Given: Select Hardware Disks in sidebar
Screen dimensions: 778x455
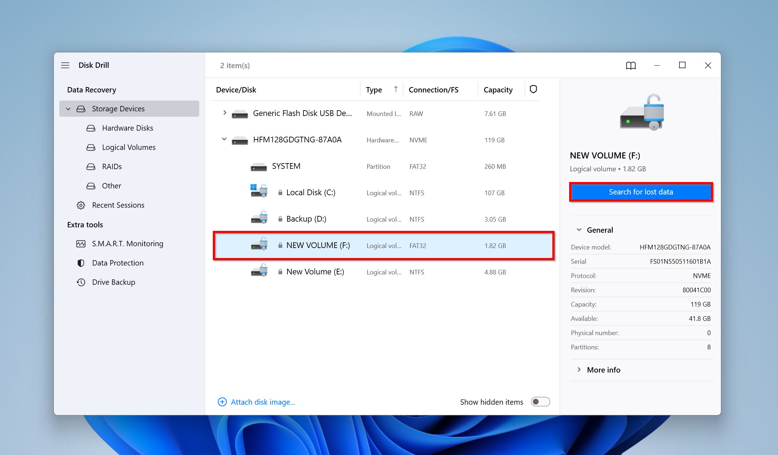Looking at the screenshot, I should tap(127, 128).
